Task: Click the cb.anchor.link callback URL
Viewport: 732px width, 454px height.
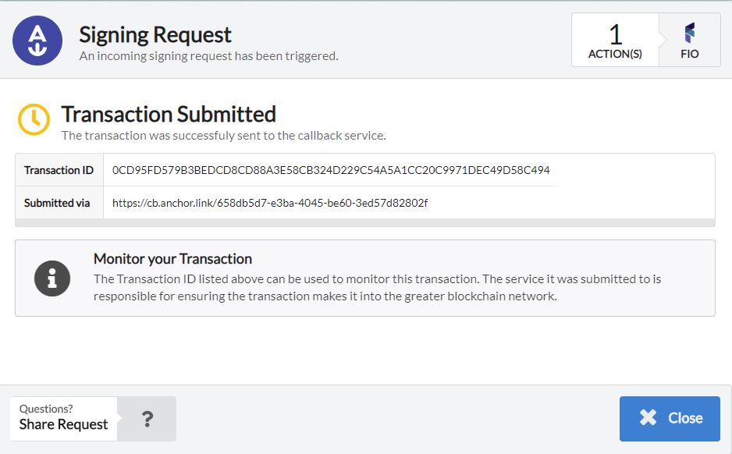Action: 270,203
